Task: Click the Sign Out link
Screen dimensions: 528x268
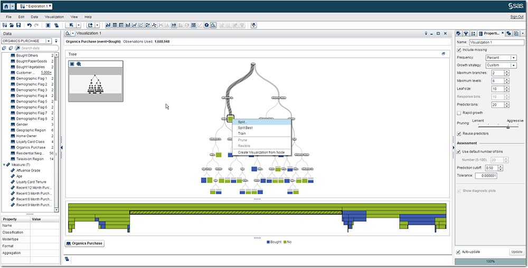Action: click(x=517, y=17)
